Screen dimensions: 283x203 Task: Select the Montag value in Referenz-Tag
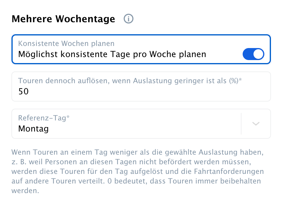click(33, 129)
